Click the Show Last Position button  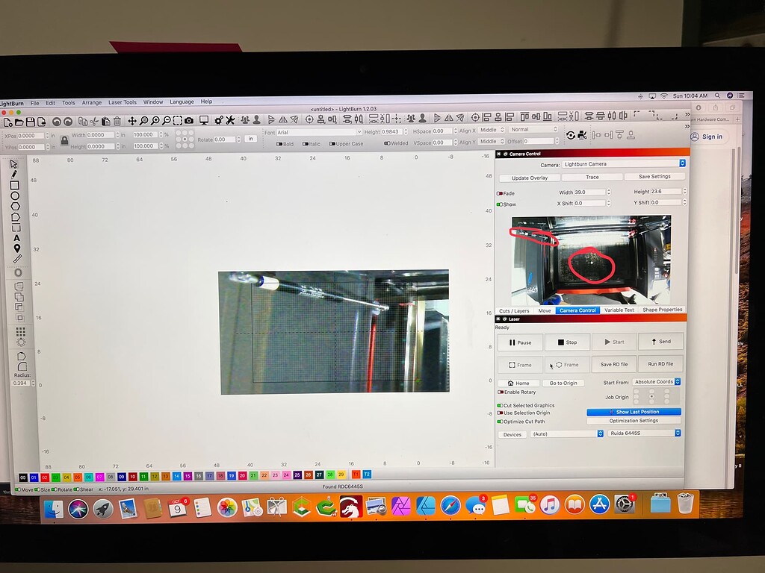(x=637, y=412)
